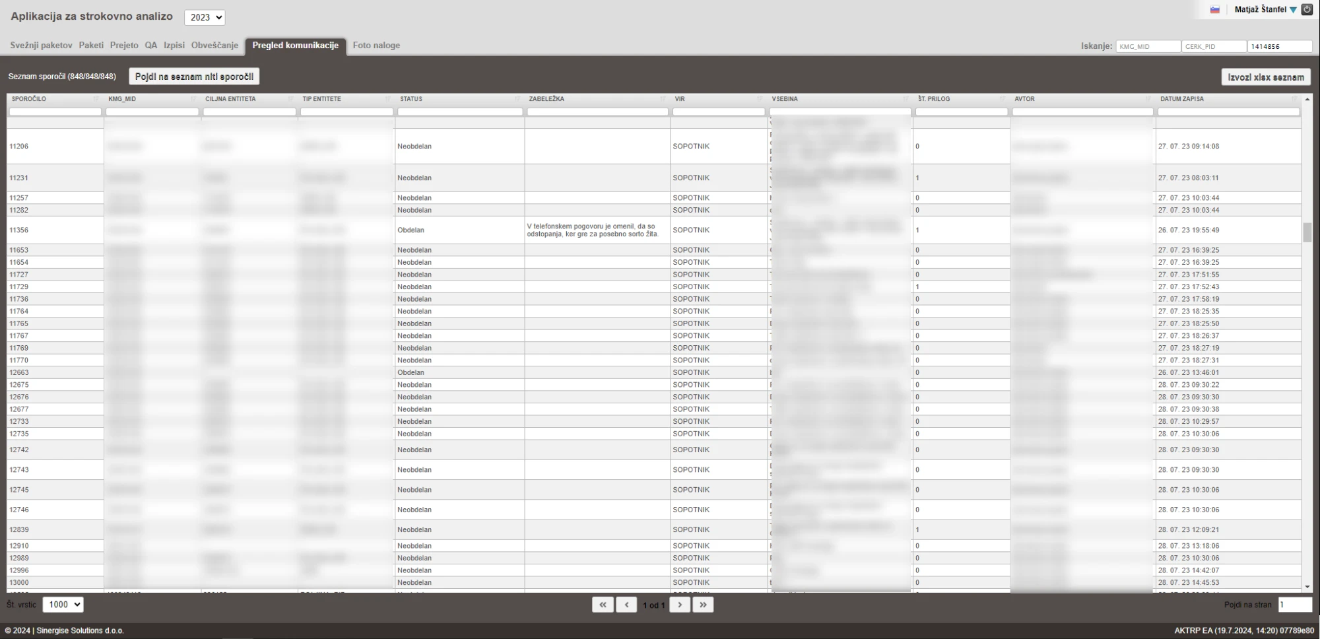
Task: Go to the previous page arrow
Action: 626,605
